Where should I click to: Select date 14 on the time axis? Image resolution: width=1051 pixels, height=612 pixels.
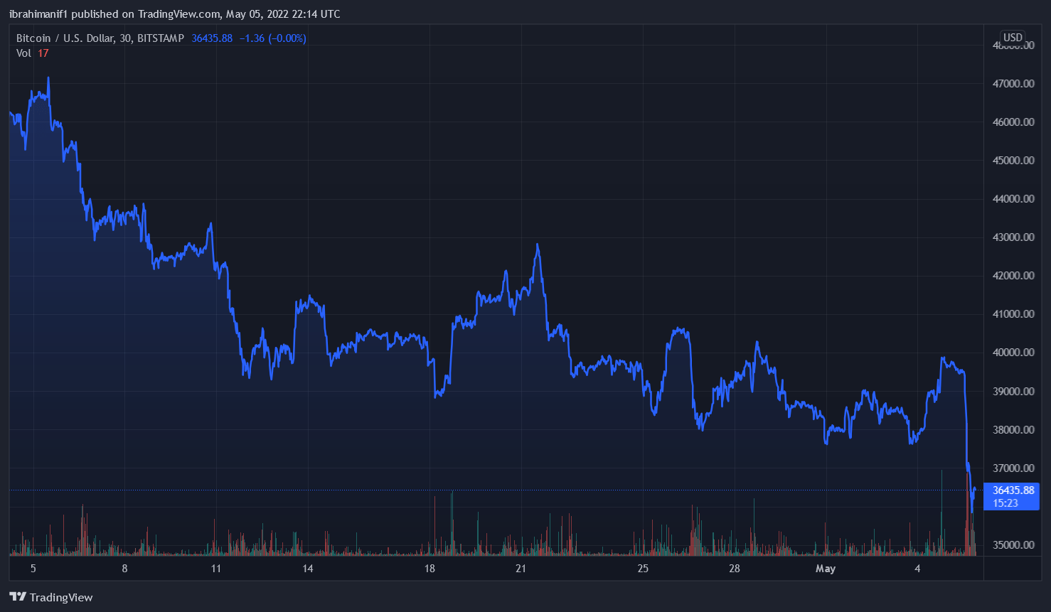307,569
